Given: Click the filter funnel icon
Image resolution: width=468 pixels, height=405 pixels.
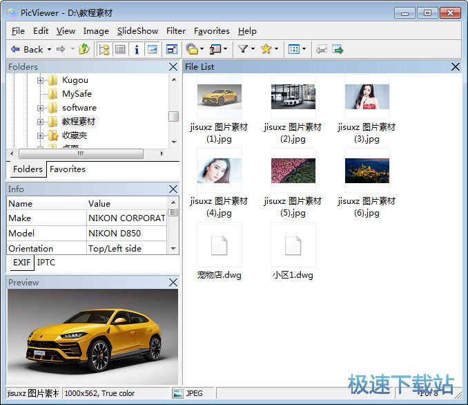Looking at the screenshot, I should tap(243, 49).
